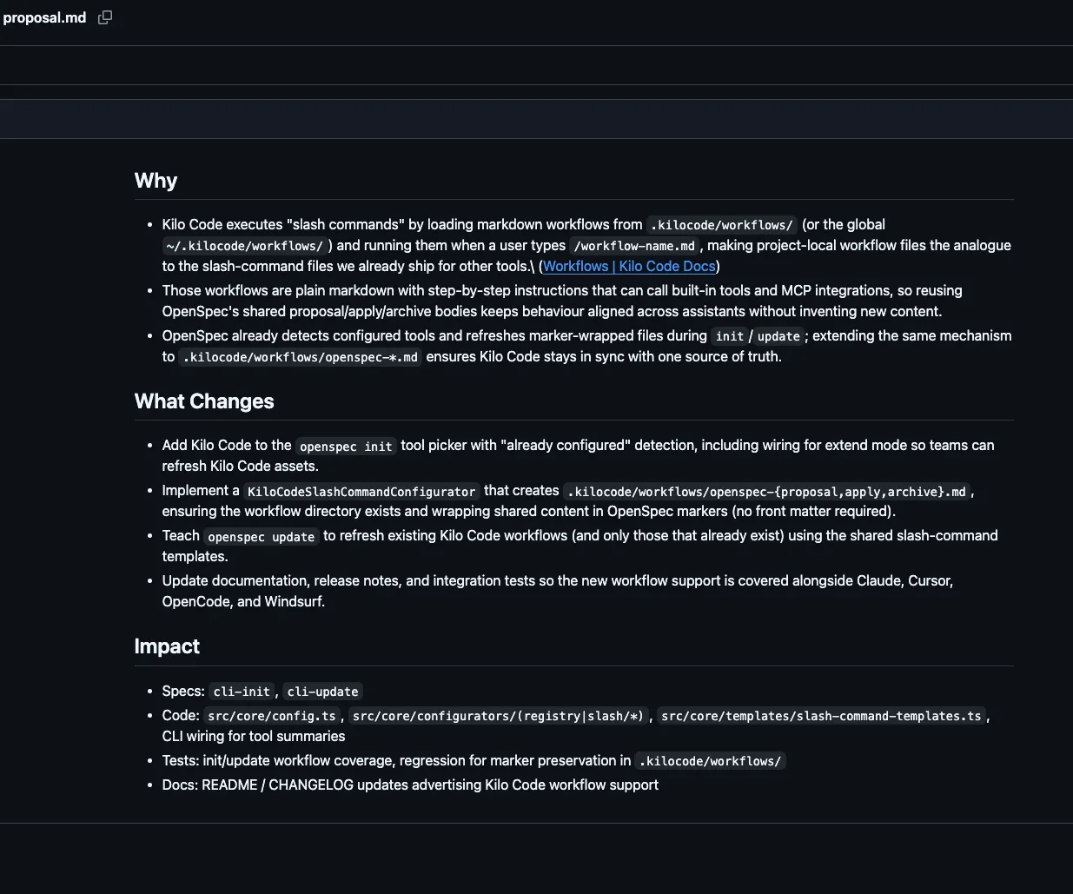The height and width of the screenshot is (894, 1073).
Task: Click the Why section heading
Action: [156, 181]
